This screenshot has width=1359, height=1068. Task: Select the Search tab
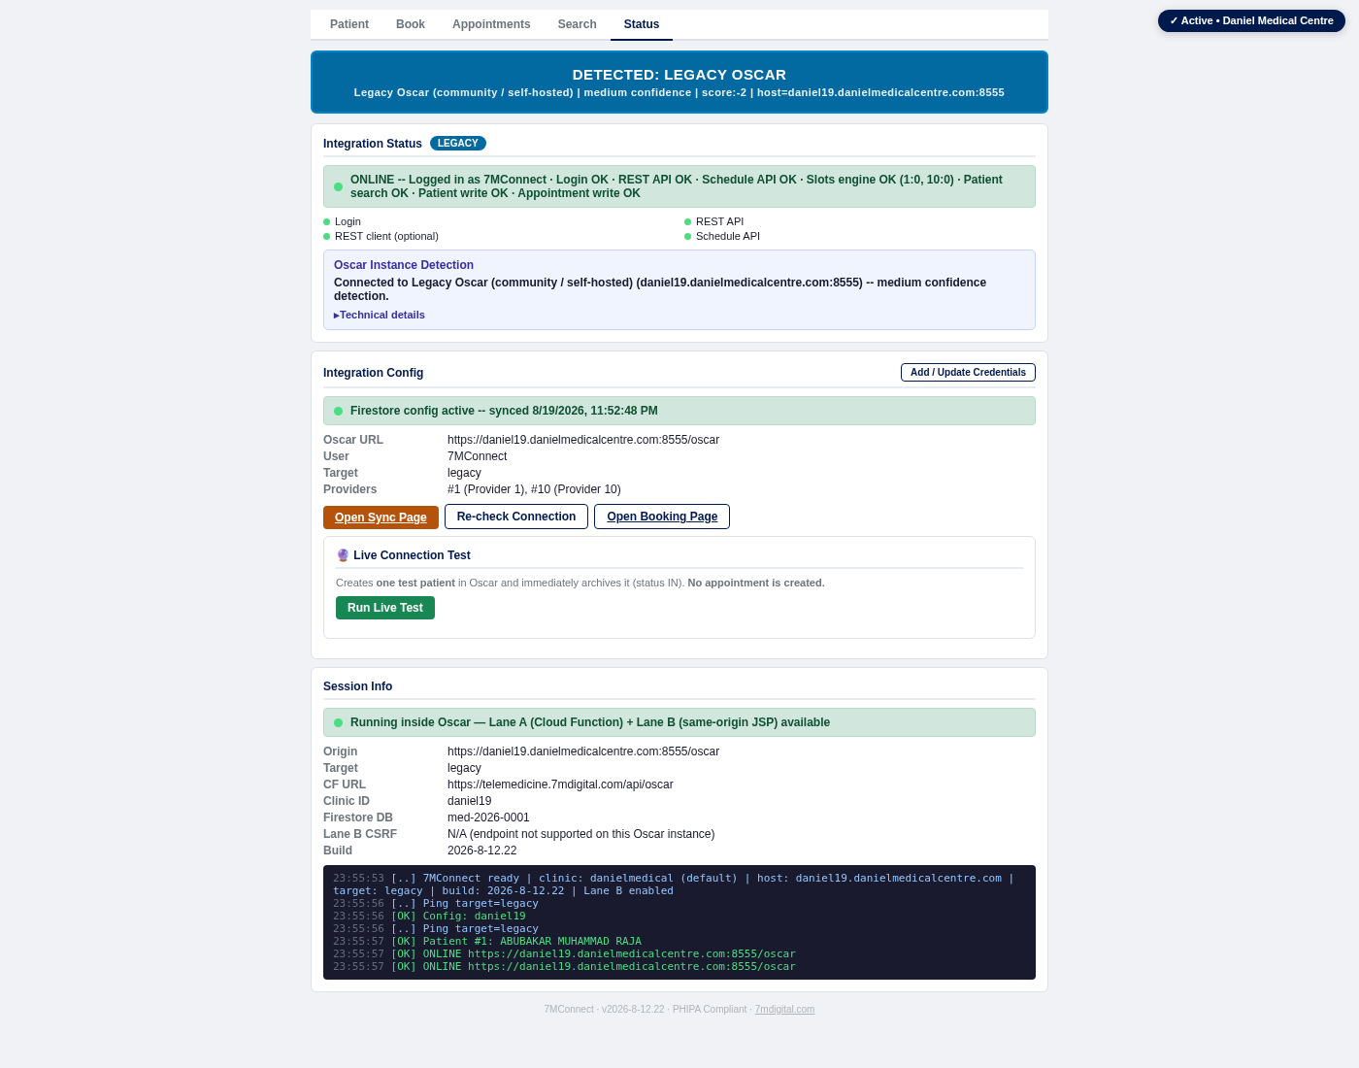[577, 24]
